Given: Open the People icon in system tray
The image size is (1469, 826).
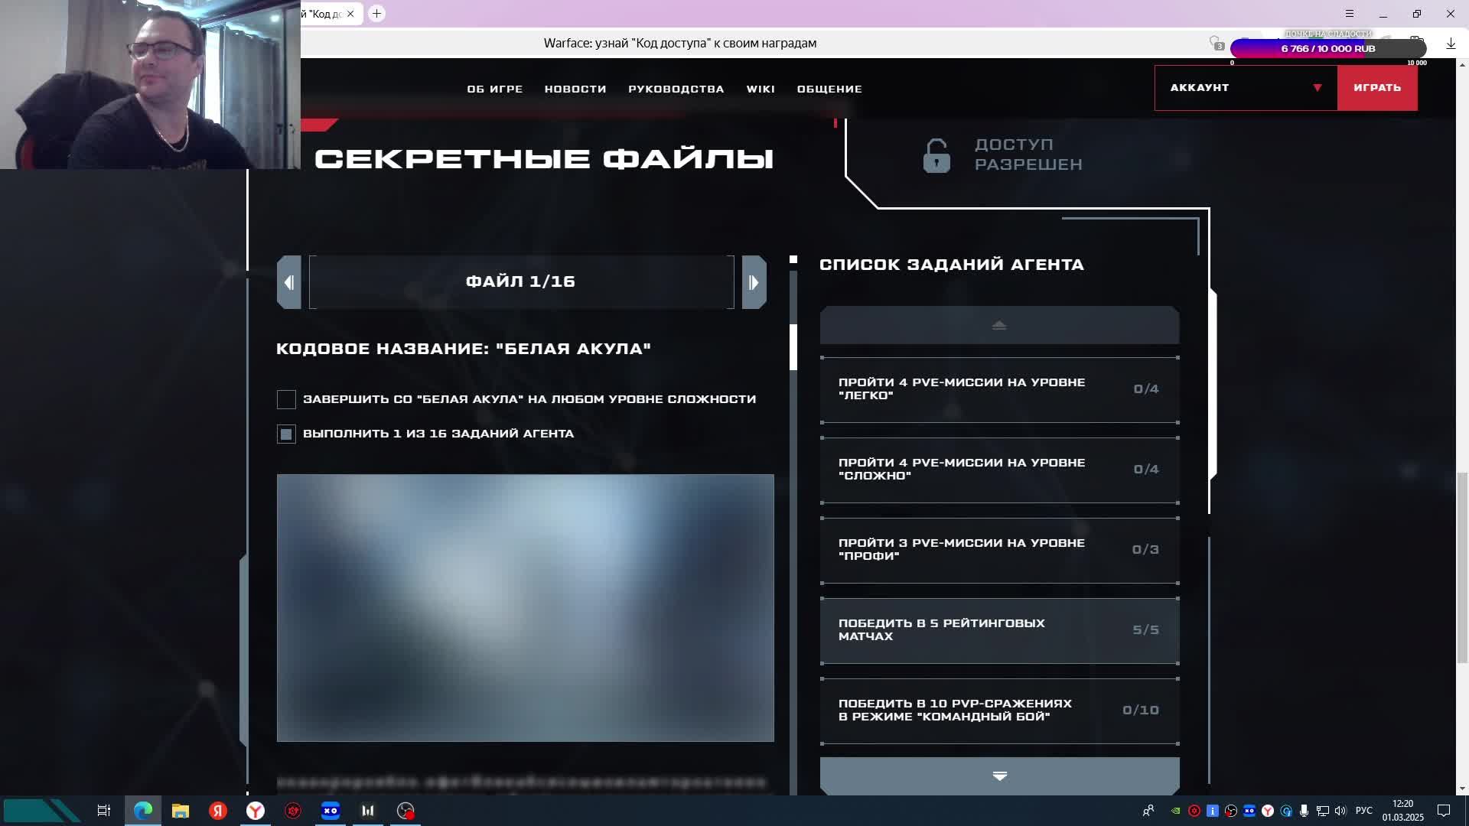Looking at the screenshot, I should 1148,811.
